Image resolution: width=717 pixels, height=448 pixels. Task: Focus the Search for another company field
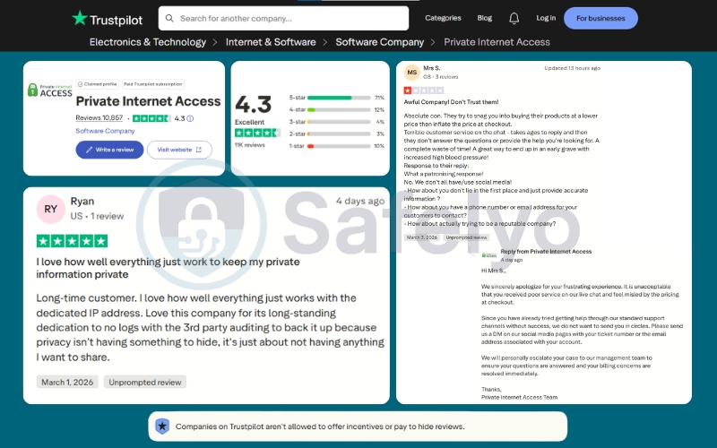[283, 18]
